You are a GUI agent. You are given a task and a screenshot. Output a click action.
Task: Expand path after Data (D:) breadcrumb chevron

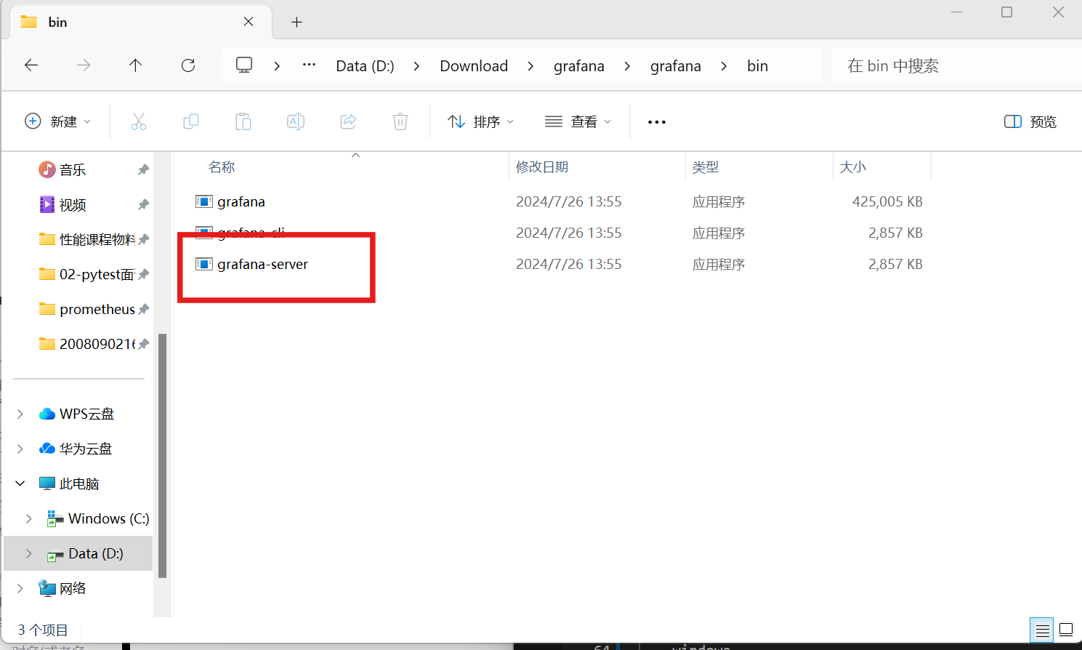[416, 65]
